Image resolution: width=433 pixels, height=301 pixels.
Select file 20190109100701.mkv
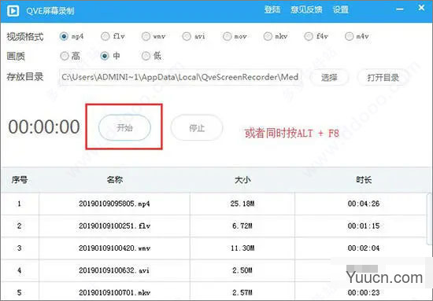tap(114, 292)
